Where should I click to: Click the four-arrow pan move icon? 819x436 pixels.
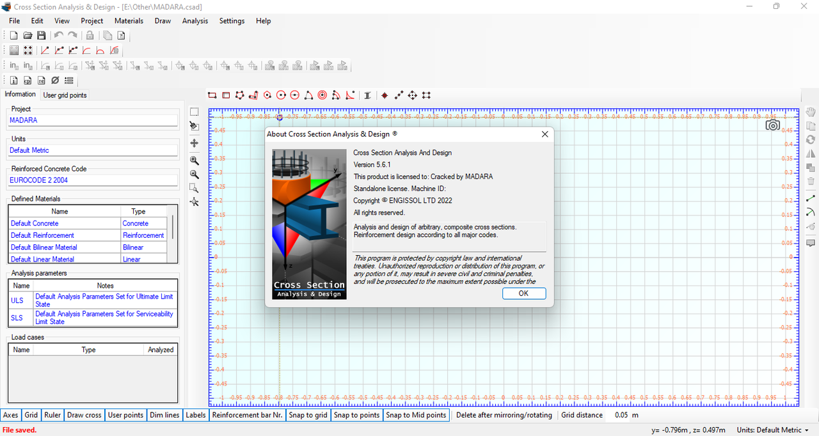[195, 144]
